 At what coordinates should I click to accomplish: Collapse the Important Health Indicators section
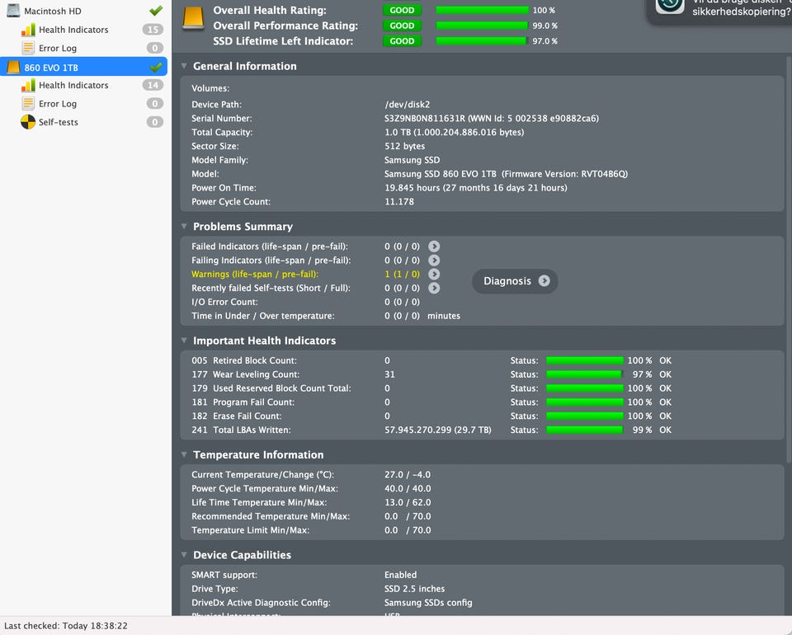(x=184, y=341)
